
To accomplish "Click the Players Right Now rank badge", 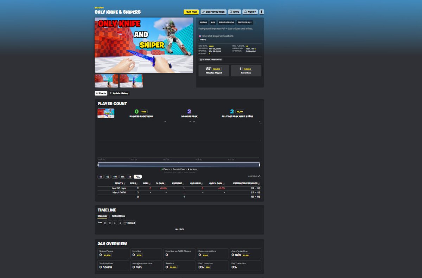I will 143,112.
